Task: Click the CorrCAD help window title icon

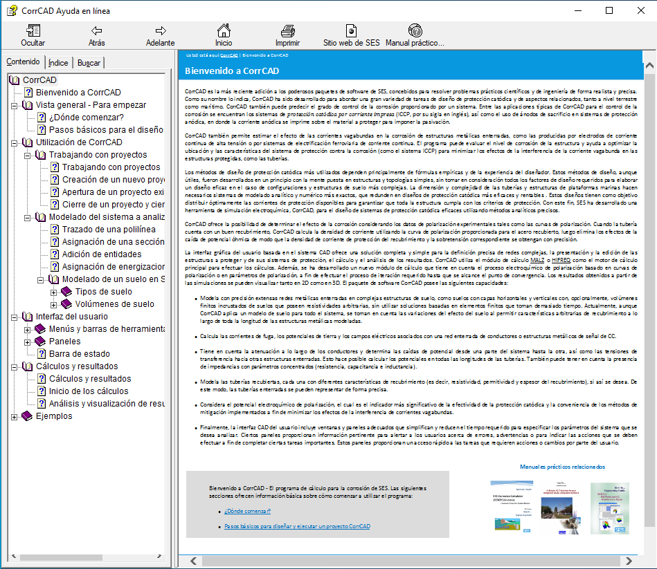Action: point(12,10)
